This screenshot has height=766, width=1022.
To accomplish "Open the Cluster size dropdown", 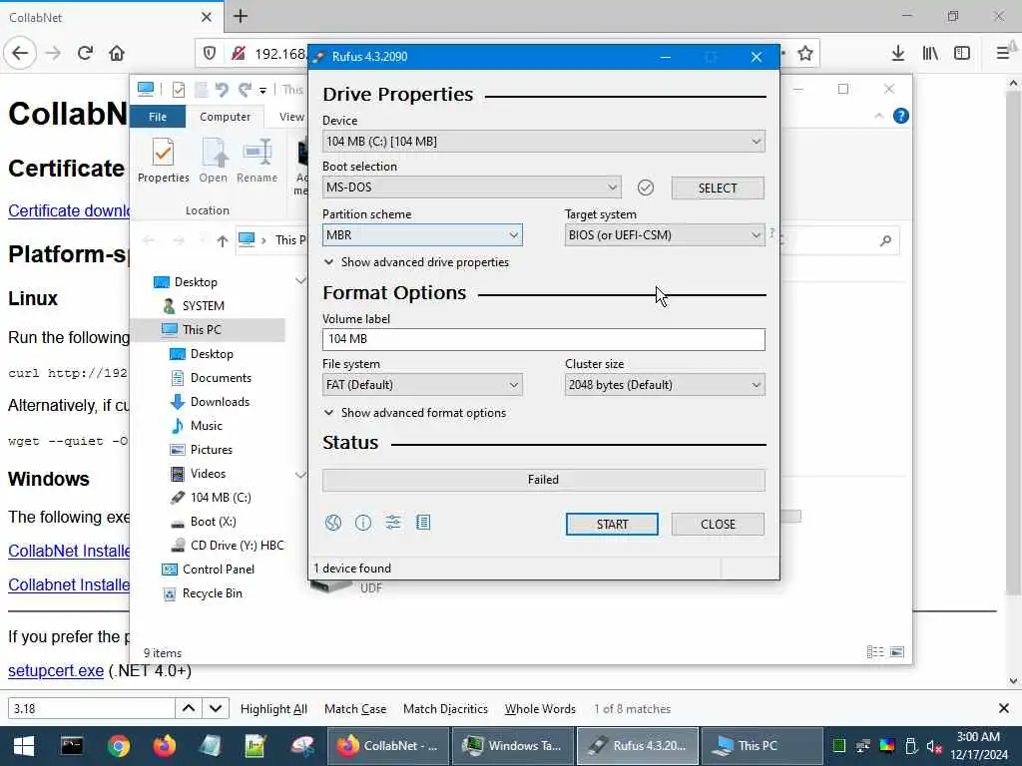I will [x=665, y=385].
